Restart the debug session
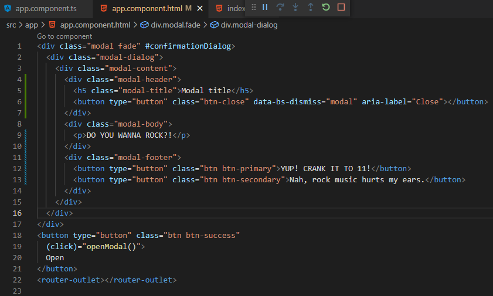The width and height of the screenshot is (493, 296). click(x=326, y=8)
